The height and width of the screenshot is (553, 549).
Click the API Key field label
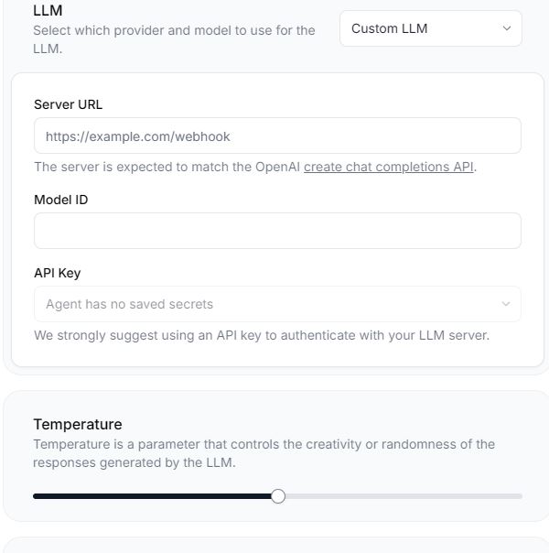(57, 273)
